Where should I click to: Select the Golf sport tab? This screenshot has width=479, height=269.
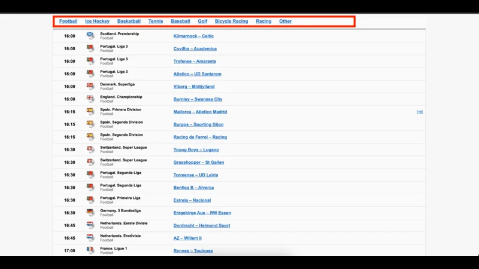(202, 22)
